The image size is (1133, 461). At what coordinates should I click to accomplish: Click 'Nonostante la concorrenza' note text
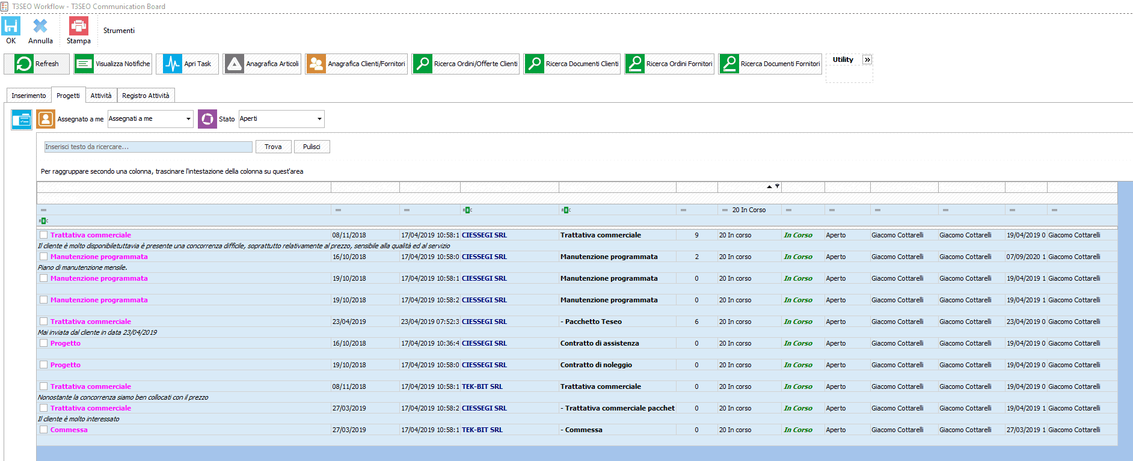click(123, 397)
